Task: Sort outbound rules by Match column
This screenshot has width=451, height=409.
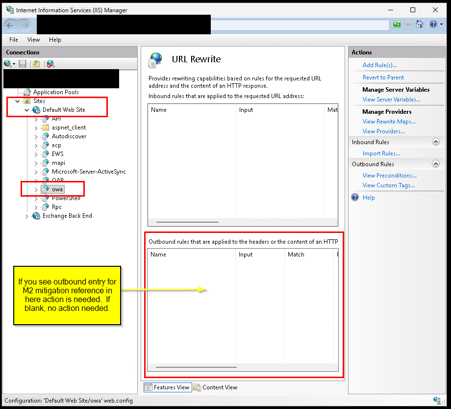Action: click(309, 255)
